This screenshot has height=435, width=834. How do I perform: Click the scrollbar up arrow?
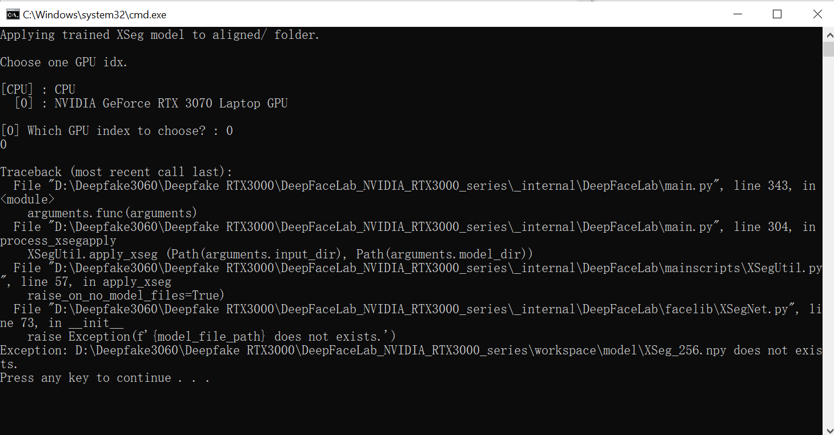(828, 34)
